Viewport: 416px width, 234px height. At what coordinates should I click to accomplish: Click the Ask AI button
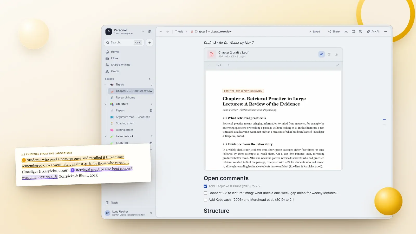[373, 32]
